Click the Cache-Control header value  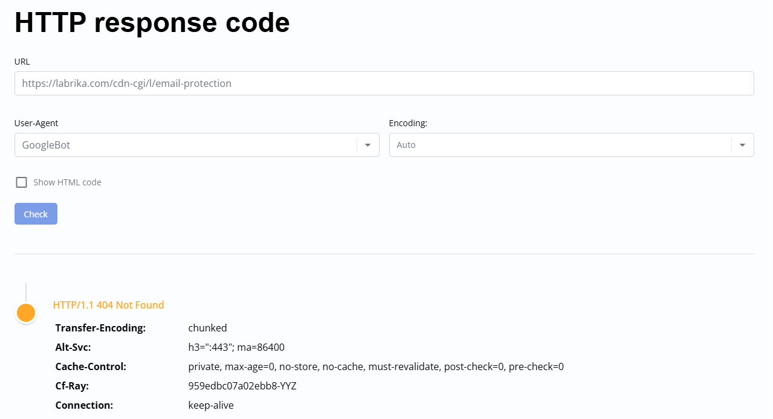pyautogui.click(x=376, y=366)
